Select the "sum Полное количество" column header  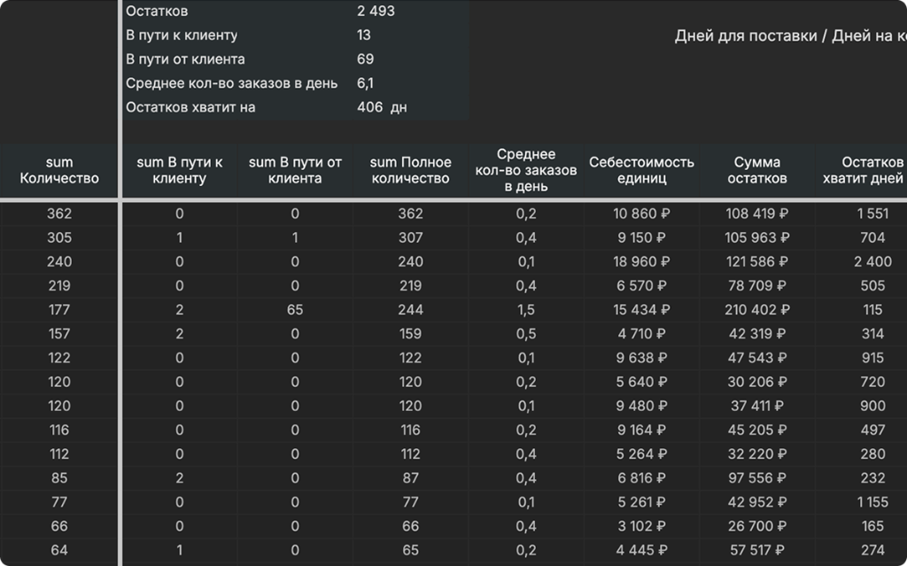pyautogui.click(x=411, y=170)
